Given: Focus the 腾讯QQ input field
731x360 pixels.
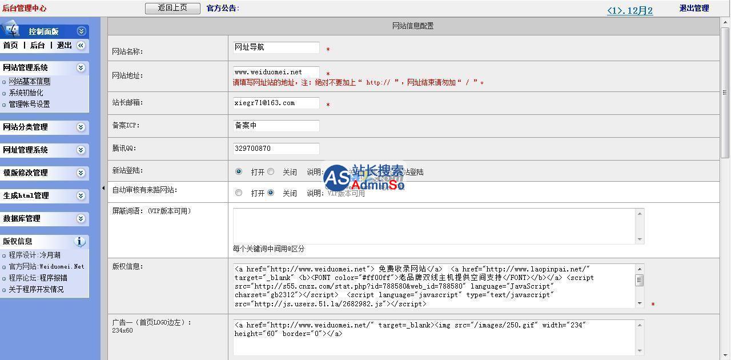Looking at the screenshot, I should pyautogui.click(x=276, y=149).
